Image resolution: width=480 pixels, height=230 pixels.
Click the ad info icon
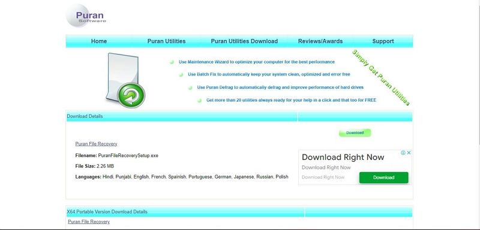(x=403, y=153)
